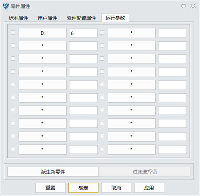Close the 零件属性 dialog
Image resolution: width=200 pixels, height=196 pixels.
pos(193,6)
